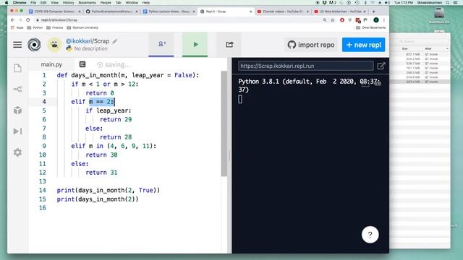463x260 pixels.
Task: Click the editor vertical scrollbar
Action: [224, 123]
